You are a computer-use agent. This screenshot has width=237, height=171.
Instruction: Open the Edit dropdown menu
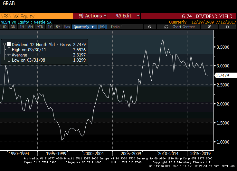124,16
